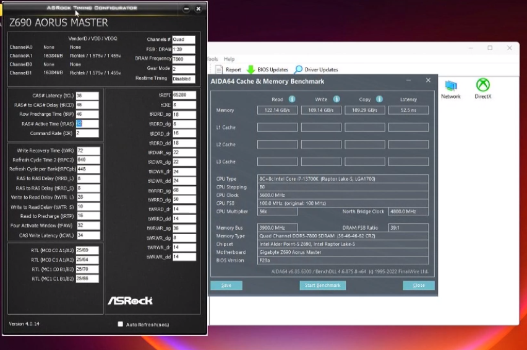
Task: Click the DRAM Frequency field
Action: [184, 59]
